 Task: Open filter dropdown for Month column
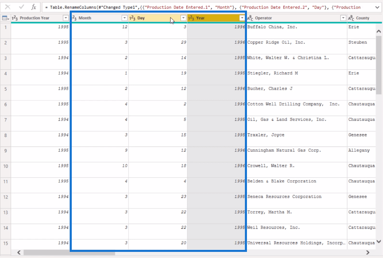tap(124, 18)
